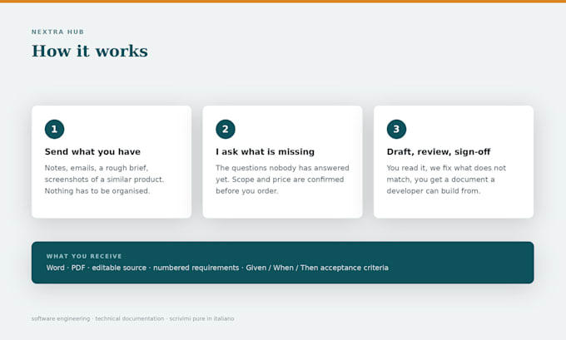Click the 'Notes, emails, a rough brief' description
The height and width of the screenshot is (340, 566).
tap(104, 180)
